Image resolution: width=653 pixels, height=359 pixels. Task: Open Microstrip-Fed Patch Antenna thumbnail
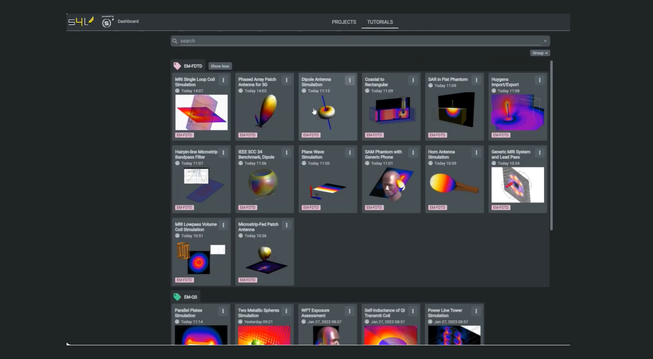(x=265, y=257)
